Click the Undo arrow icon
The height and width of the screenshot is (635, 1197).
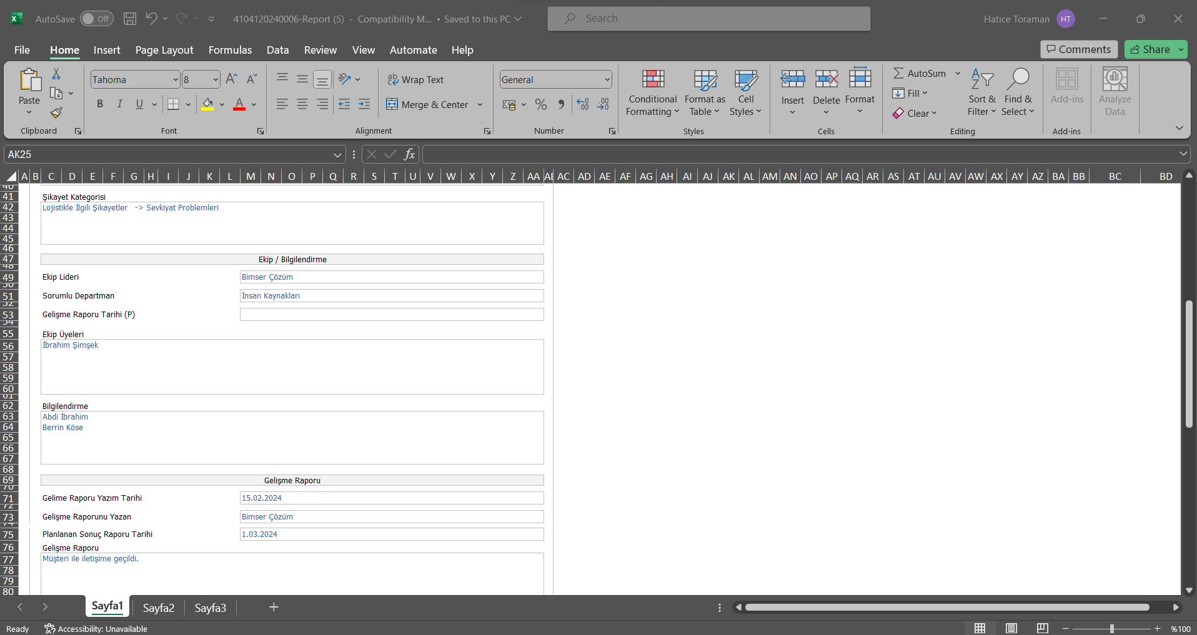151,19
